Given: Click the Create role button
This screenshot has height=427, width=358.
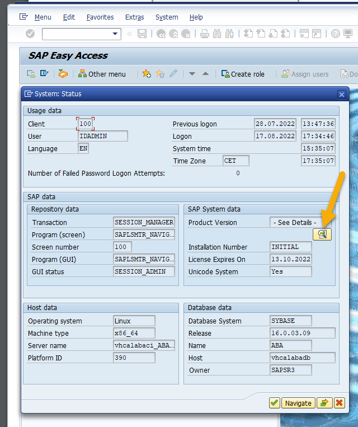Looking at the screenshot, I should point(243,74).
